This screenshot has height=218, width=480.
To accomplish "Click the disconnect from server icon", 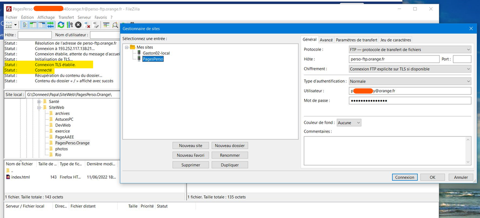I will pyautogui.click(x=87, y=25).
